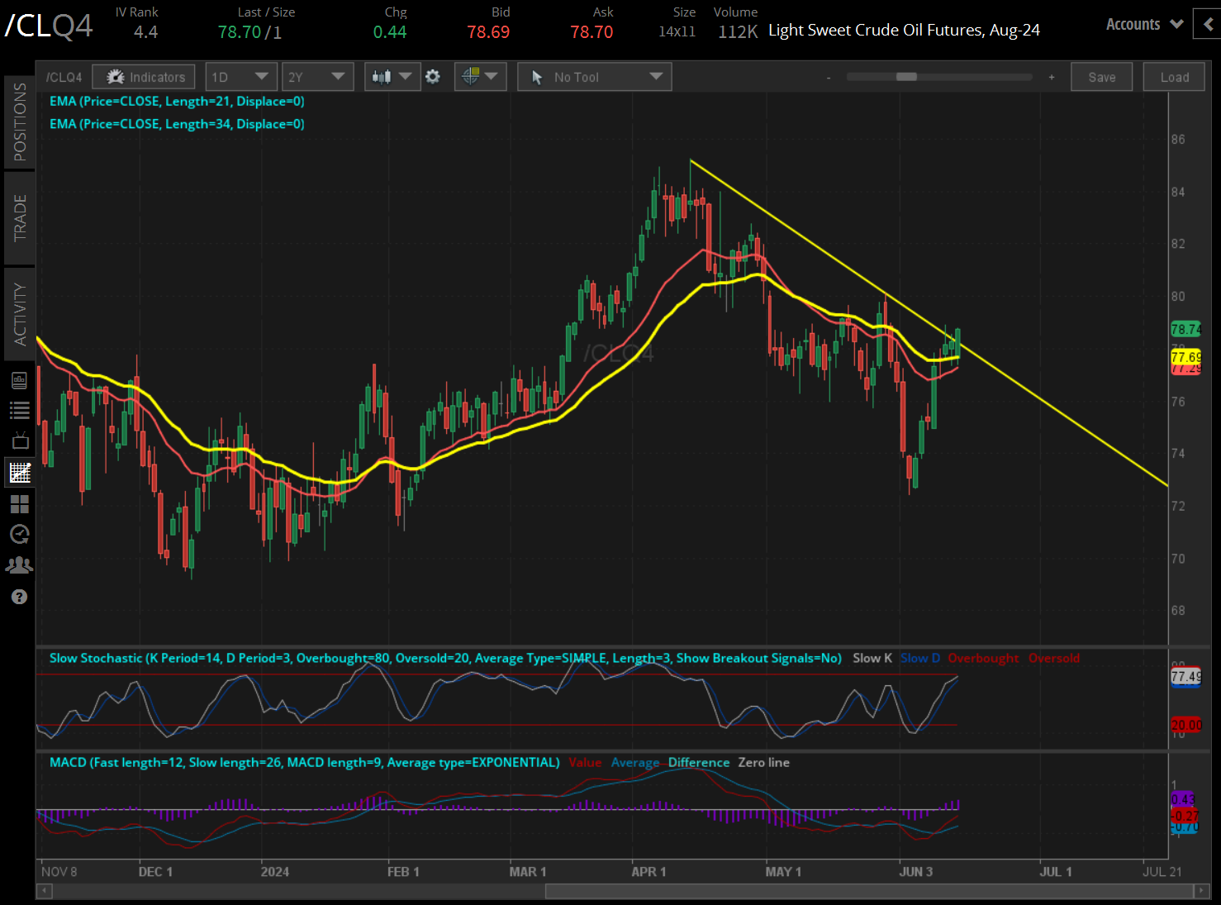Adjust the chart zoom slider
The width and height of the screenshot is (1221, 905).
pyautogui.click(x=905, y=76)
